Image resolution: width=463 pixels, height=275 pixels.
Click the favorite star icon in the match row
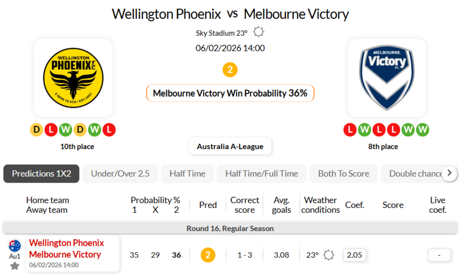[14, 266]
